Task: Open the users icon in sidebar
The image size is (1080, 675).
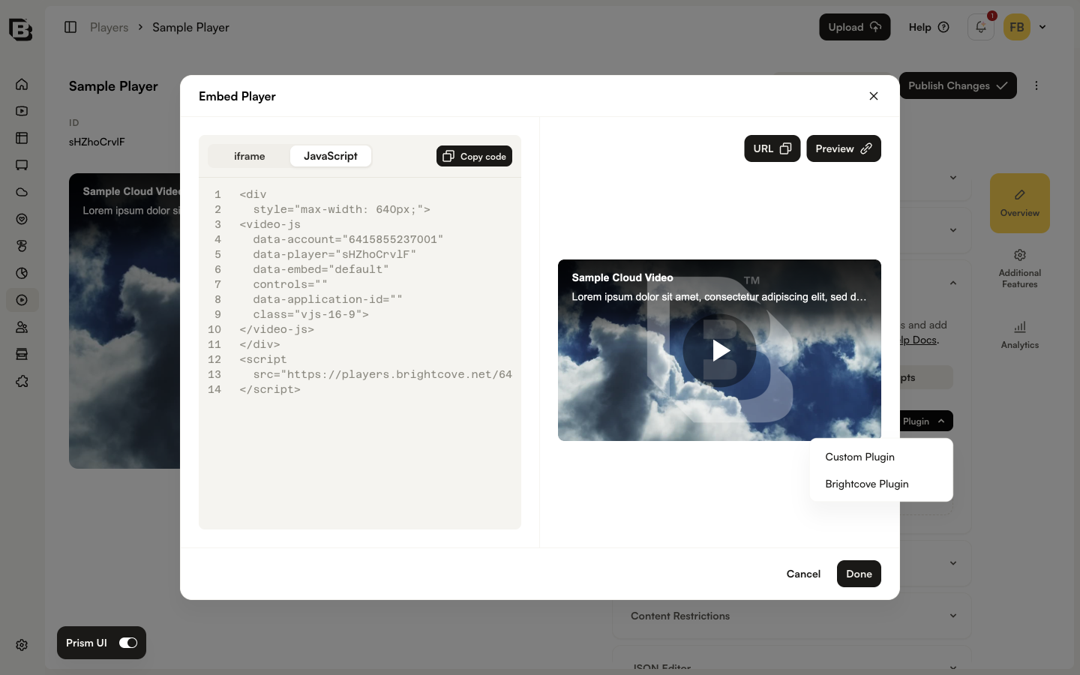Action: [x=22, y=327]
